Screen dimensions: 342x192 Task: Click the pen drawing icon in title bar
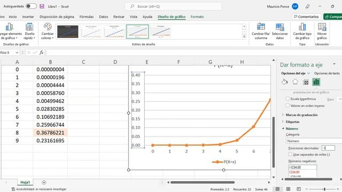point(308,6)
